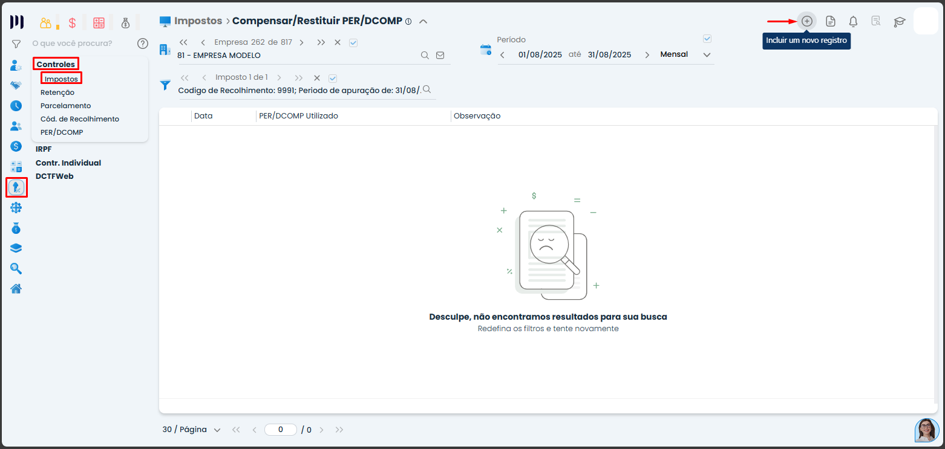Open the DCTFWeb menu section
This screenshot has width=945, height=449.
pyautogui.click(x=54, y=176)
